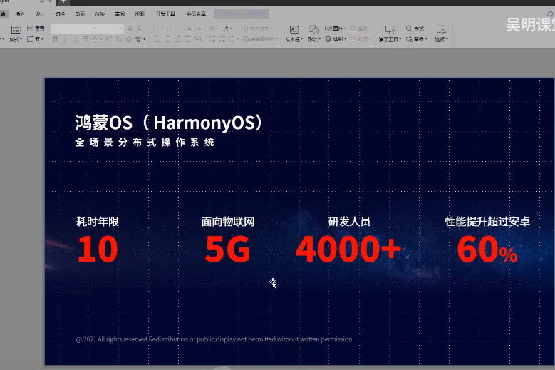The height and width of the screenshot is (370, 555).
Task: Open 演示工具 presentation tools
Action: pos(390,34)
